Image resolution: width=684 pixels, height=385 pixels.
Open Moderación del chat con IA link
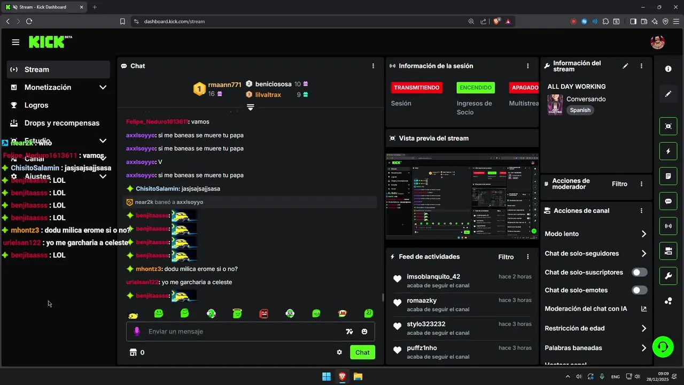[x=595, y=309]
